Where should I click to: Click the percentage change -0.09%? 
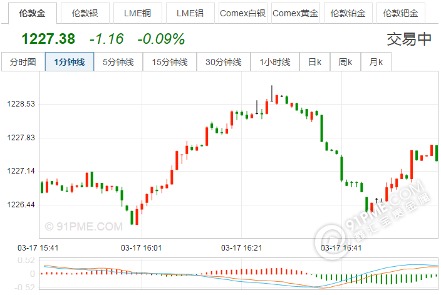coord(161,39)
